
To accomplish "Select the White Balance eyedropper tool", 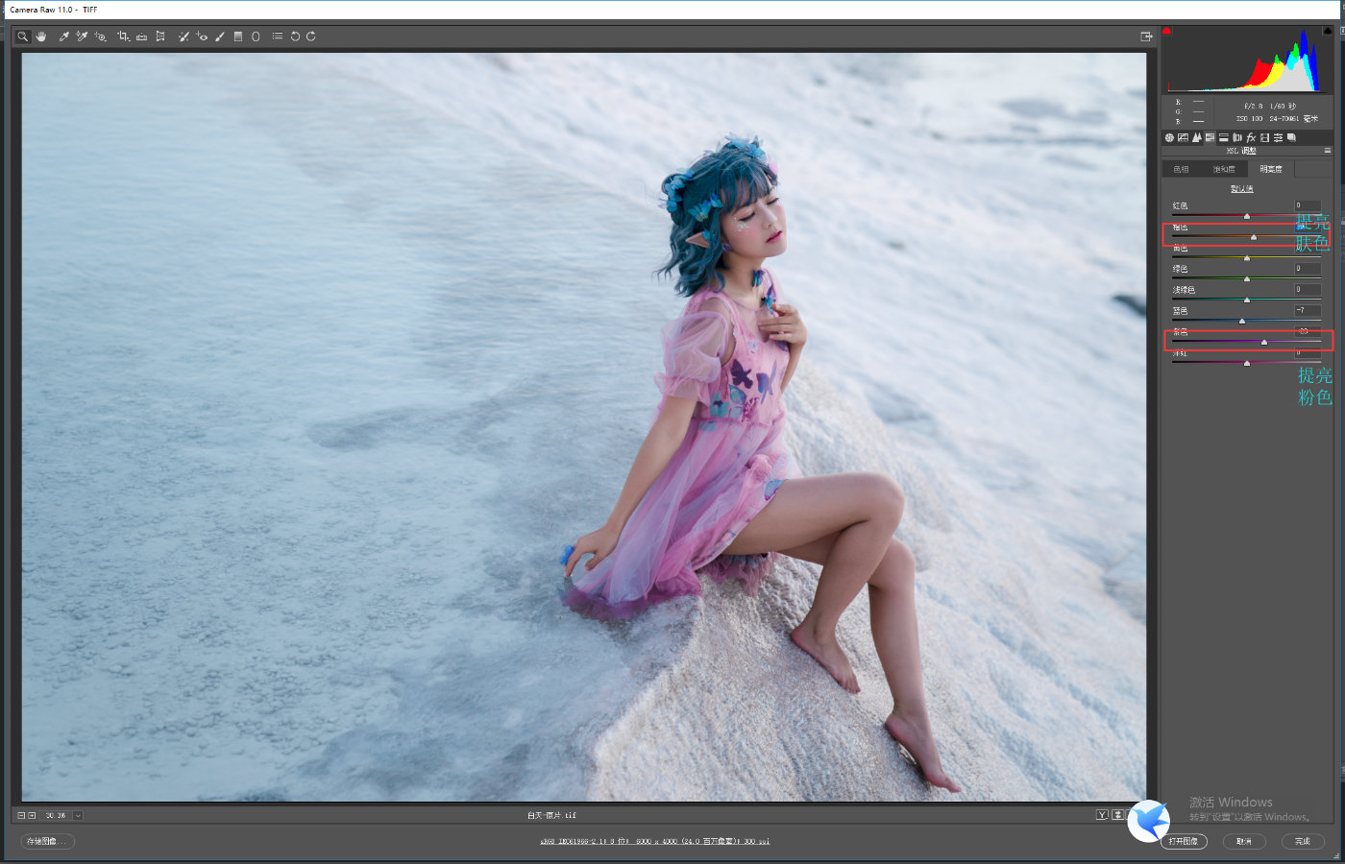I will click(x=64, y=36).
